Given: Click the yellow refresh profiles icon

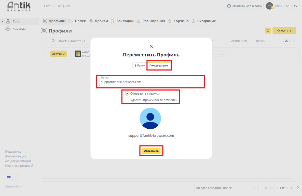Looking at the screenshot, I should click(x=268, y=31).
